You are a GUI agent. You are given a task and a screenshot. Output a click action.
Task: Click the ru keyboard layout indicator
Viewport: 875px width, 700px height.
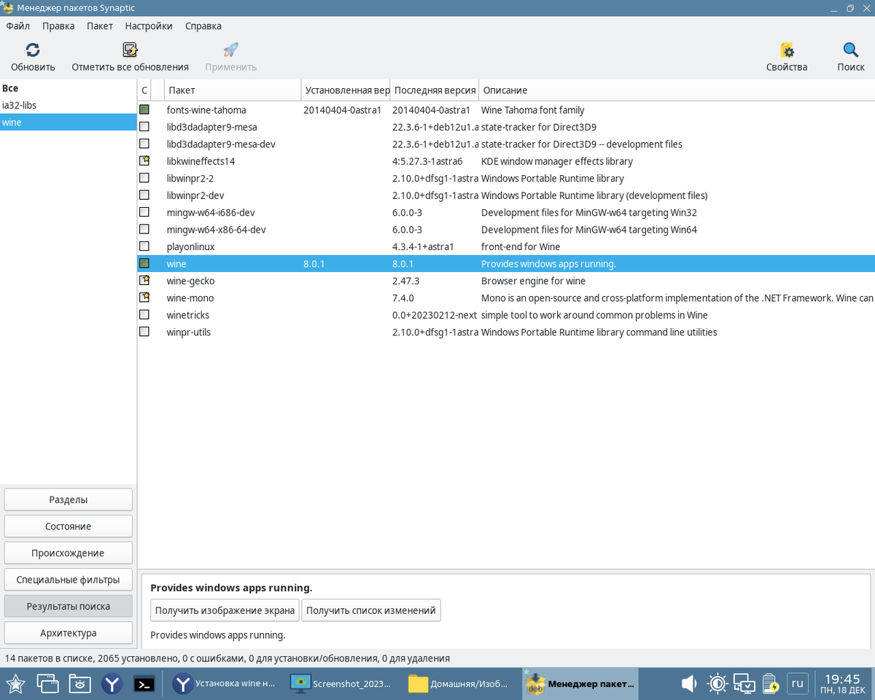click(797, 684)
